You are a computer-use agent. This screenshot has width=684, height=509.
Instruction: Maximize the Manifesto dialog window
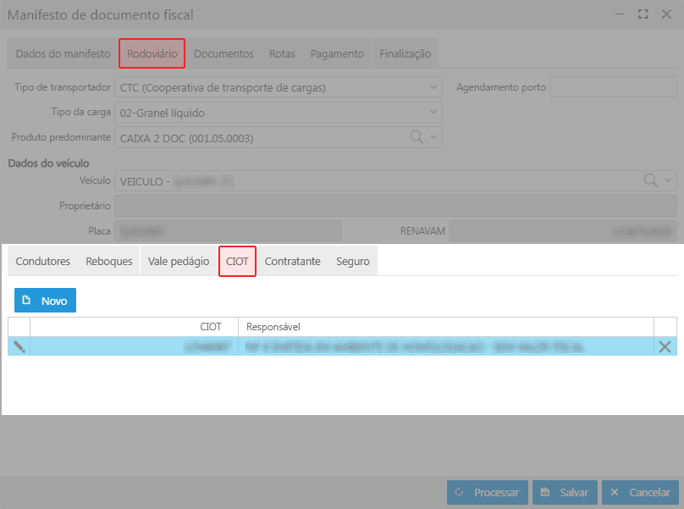[643, 14]
